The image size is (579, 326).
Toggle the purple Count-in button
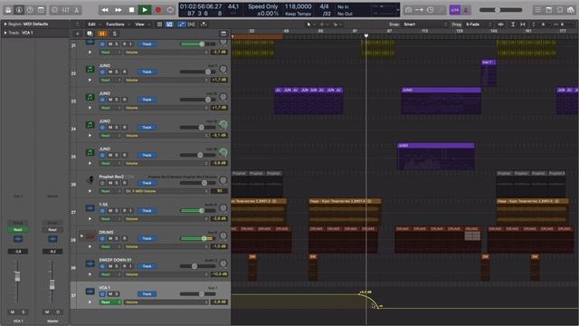coord(455,10)
